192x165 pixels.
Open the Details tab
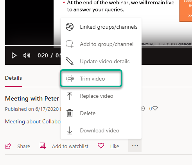13,78
